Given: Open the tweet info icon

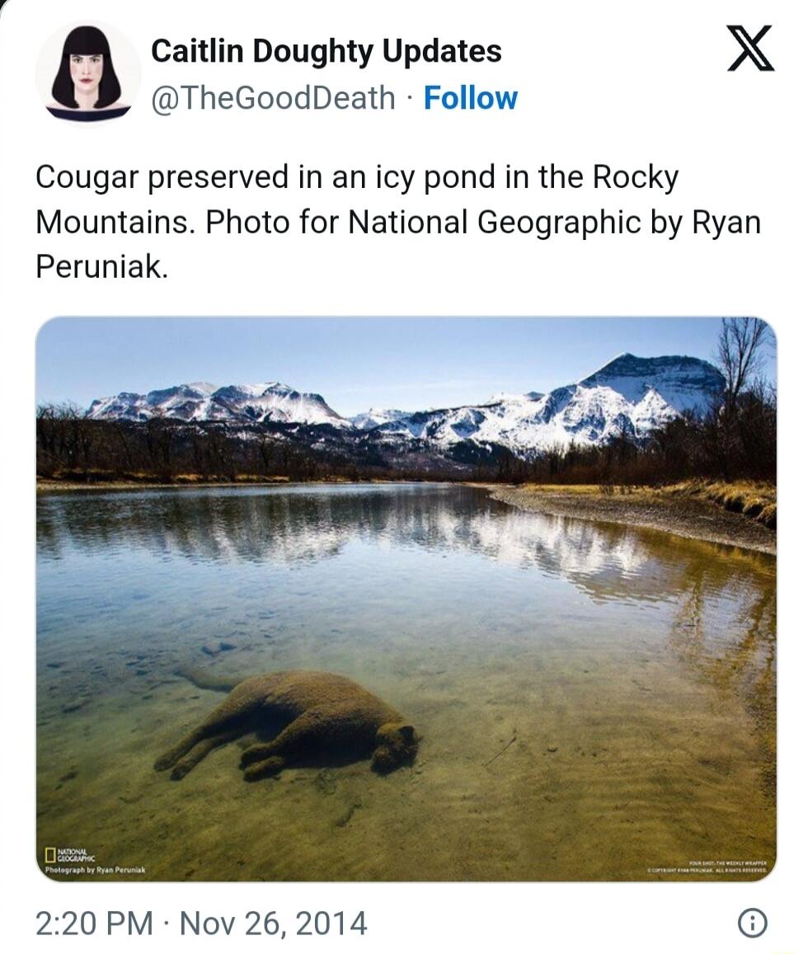Looking at the screenshot, I should pyautogui.click(x=752, y=923).
